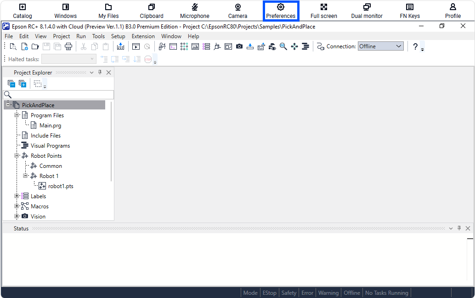This screenshot has height=298, width=475.
Task: Click the Project Explorer search field
Action: tap(58, 95)
